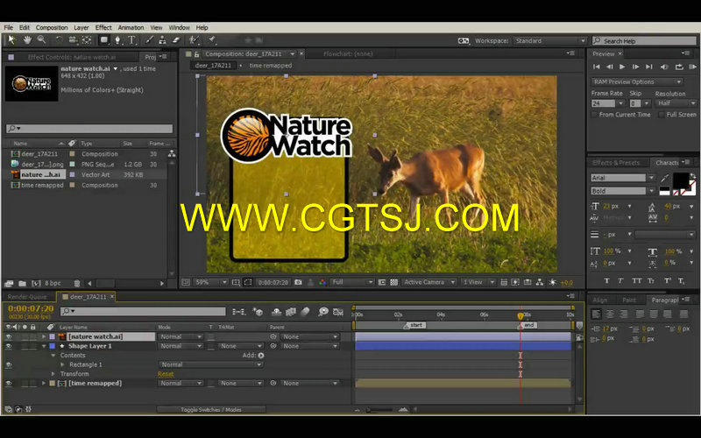Image resolution: width=701 pixels, height=438 pixels.
Task: Apply Superscript in Character panel
Action: click(667, 280)
